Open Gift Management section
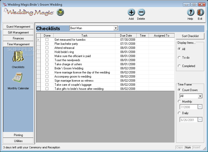Screen dimensions: 208x152 18,32
